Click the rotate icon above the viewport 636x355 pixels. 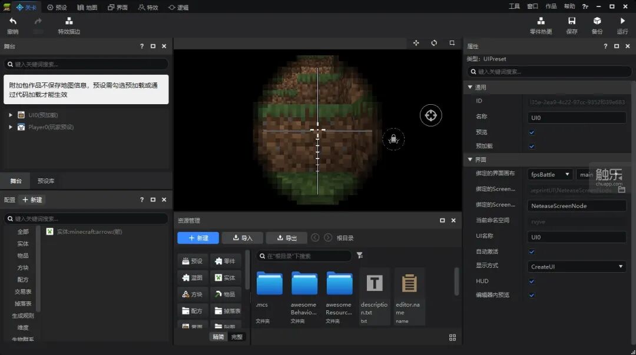pyautogui.click(x=434, y=43)
